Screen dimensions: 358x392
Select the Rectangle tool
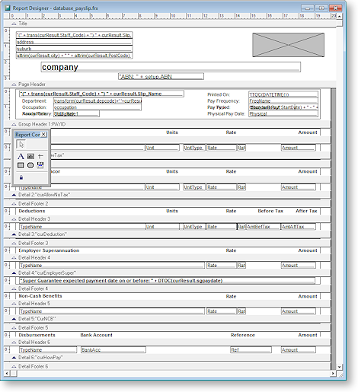[21, 165]
